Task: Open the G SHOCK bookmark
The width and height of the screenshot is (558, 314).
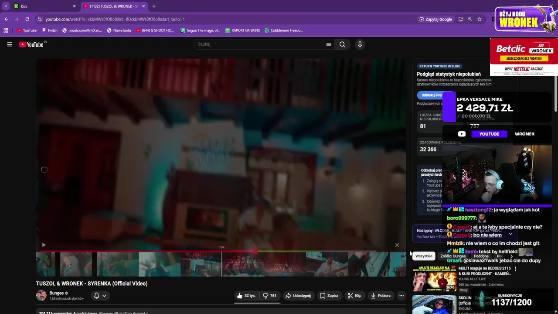Action: 155,31
